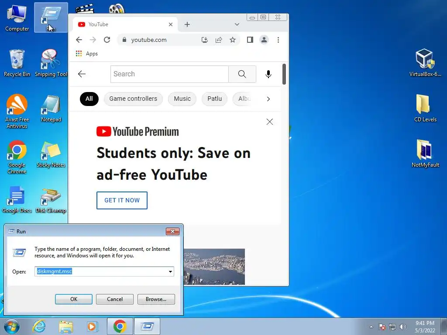The height and width of the screenshot is (335, 447).
Task: Select Game controllers chip
Action: click(133, 99)
